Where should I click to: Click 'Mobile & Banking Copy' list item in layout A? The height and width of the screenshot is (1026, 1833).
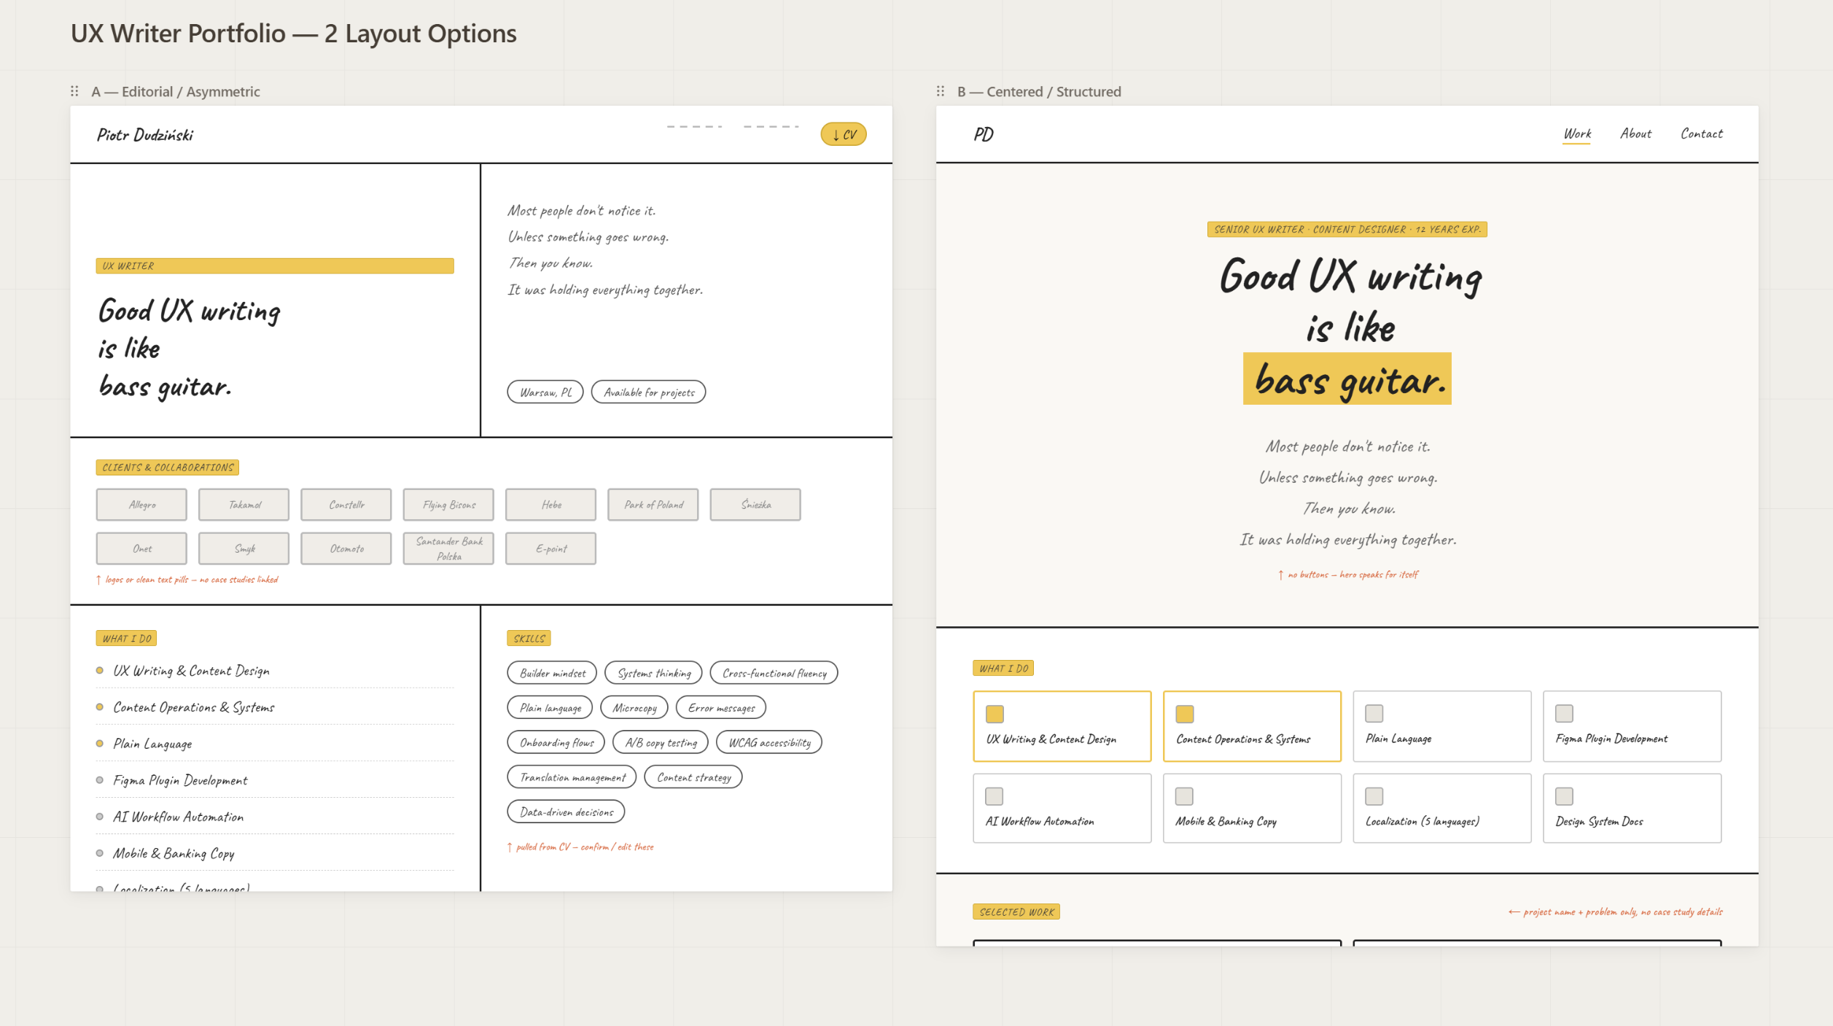pyautogui.click(x=275, y=853)
